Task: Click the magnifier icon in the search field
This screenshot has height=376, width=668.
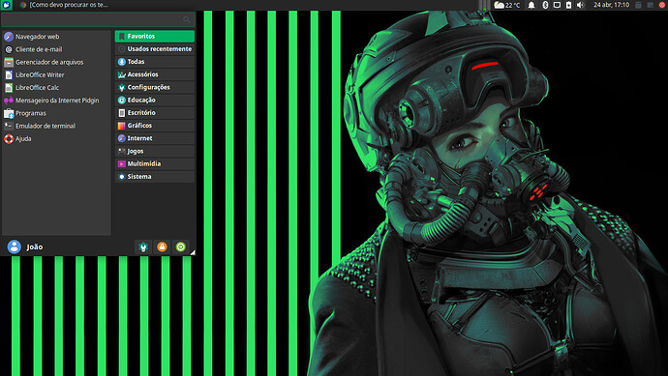Action: tap(186, 19)
